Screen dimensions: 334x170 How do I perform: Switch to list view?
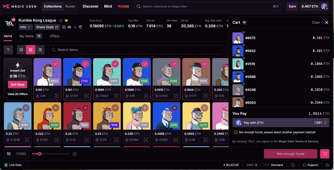pyautogui.click(x=40, y=50)
